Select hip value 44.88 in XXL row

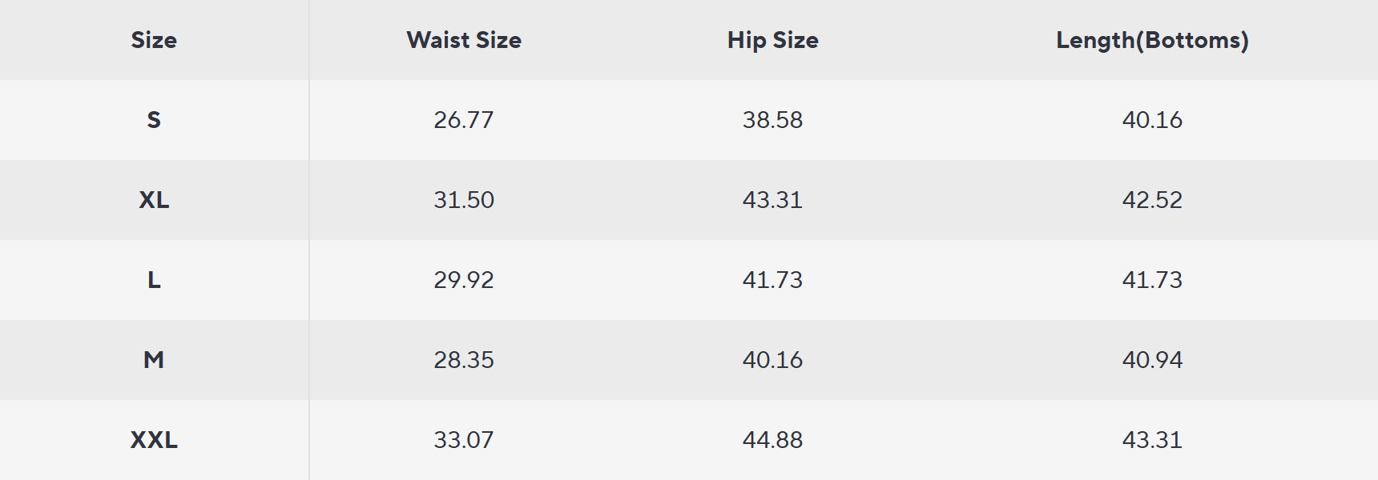click(x=772, y=440)
